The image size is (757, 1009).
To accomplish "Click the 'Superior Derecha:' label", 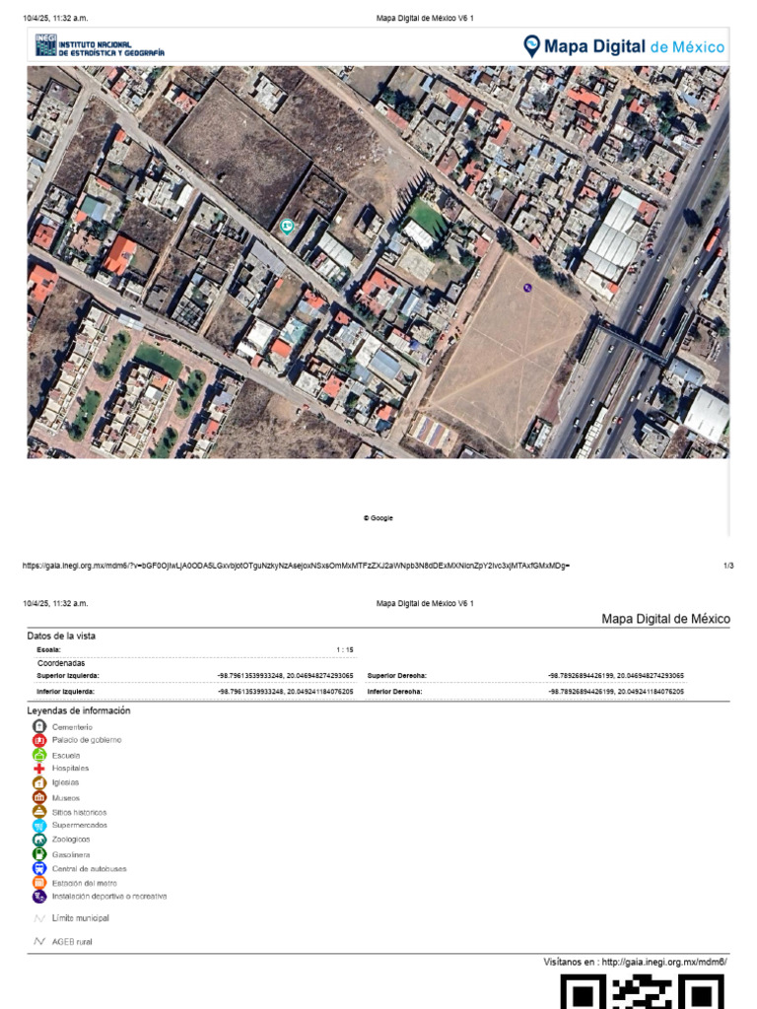I will coord(397,676).
